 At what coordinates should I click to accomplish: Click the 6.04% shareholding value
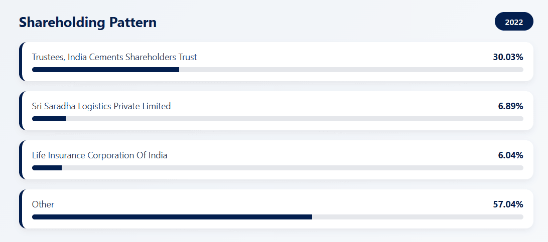tap(510, 155)
